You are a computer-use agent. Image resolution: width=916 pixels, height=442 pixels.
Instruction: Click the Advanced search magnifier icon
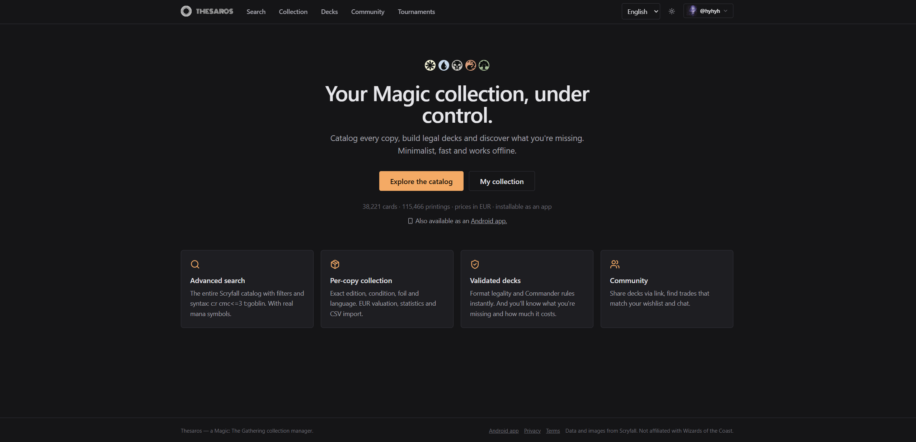click(195, 264)
